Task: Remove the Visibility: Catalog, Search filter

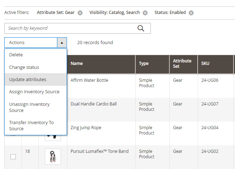Action: point(145,13)
